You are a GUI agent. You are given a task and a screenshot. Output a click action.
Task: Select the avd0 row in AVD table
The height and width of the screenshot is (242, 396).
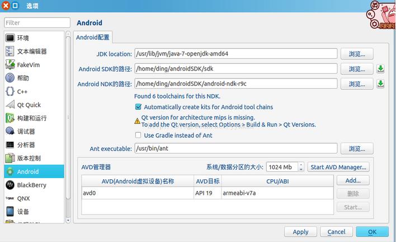[208, 193]
